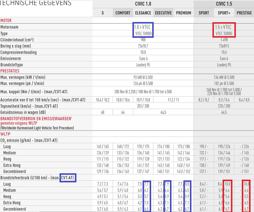254x212 pixels.
Task: Select the EXECUTIVE trim column header
Action: pos(163,13)
